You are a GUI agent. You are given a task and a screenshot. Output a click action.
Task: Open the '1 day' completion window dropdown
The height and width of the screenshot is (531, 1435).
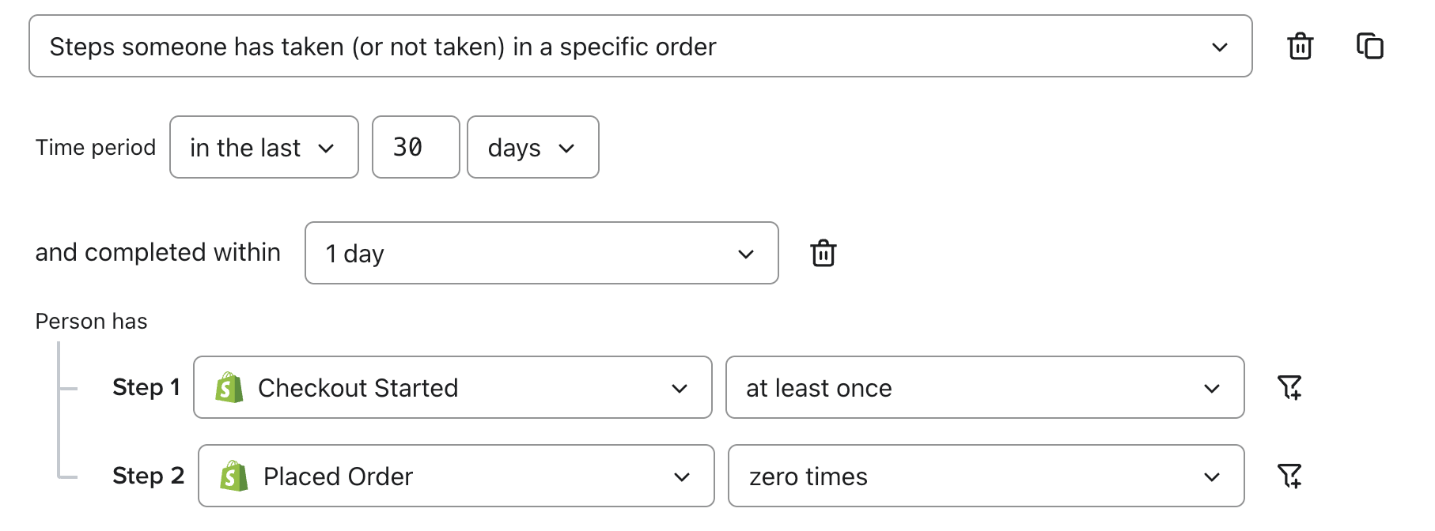pos(541,253)
